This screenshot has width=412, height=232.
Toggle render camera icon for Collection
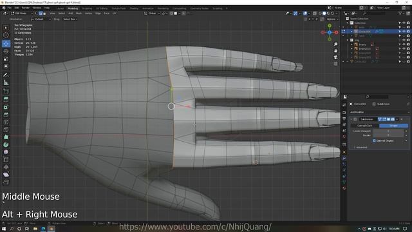(408, 23)
